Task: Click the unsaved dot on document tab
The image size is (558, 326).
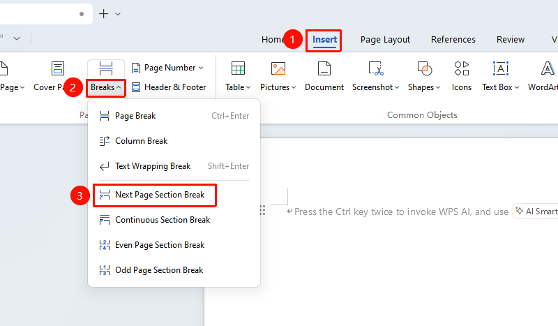Action: coord(82,14)
